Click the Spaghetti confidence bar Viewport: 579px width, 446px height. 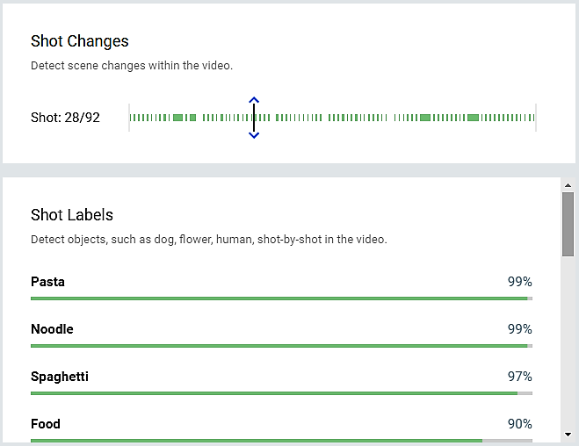[281, 393]
